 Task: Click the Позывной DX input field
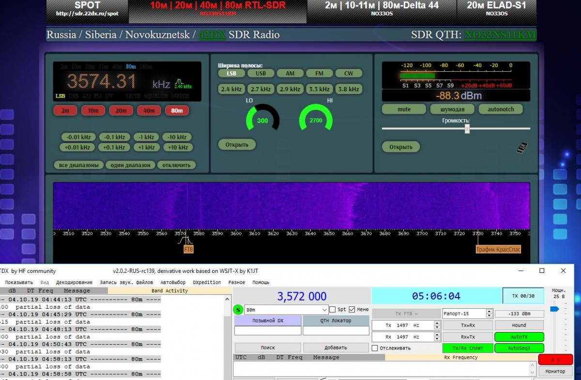point(268,331)
